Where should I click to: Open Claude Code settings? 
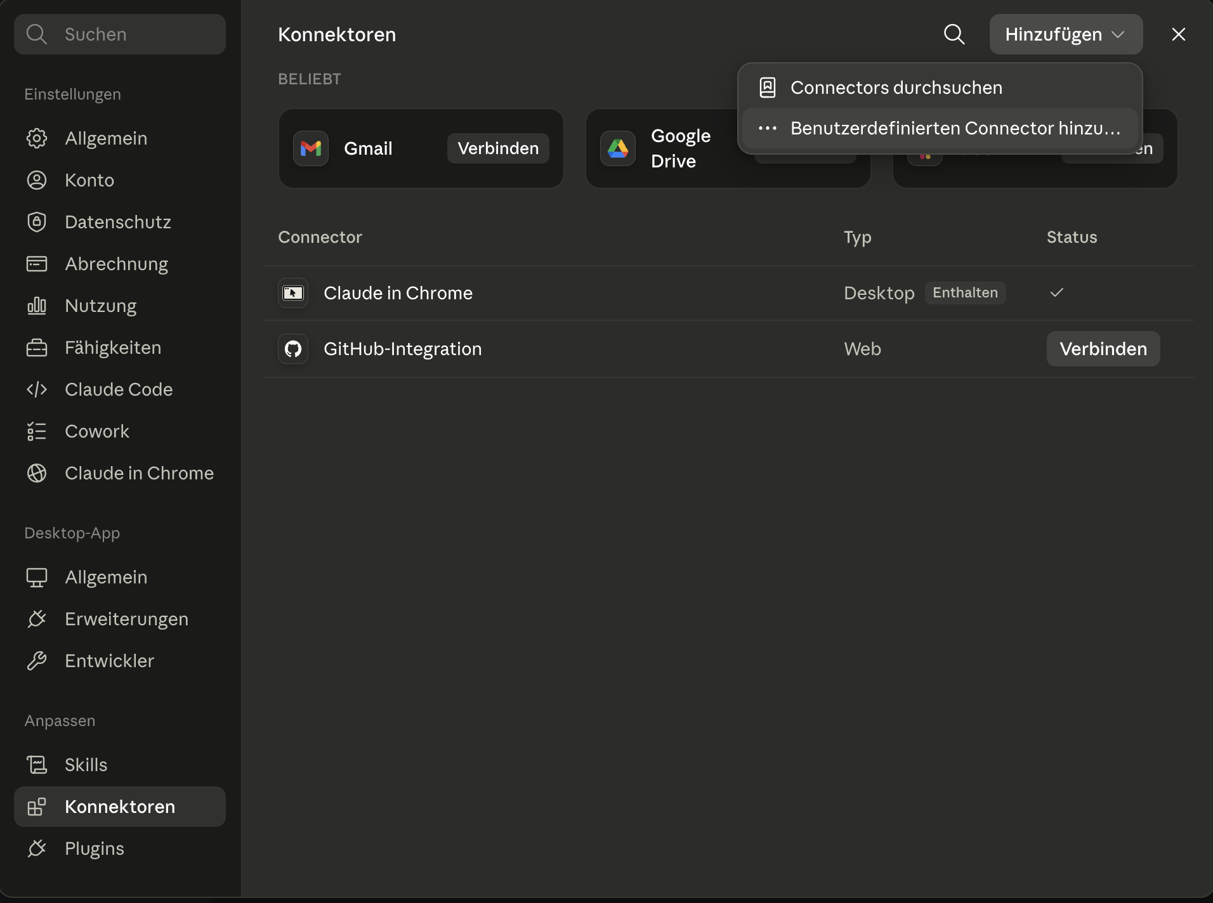coord(120,389)
